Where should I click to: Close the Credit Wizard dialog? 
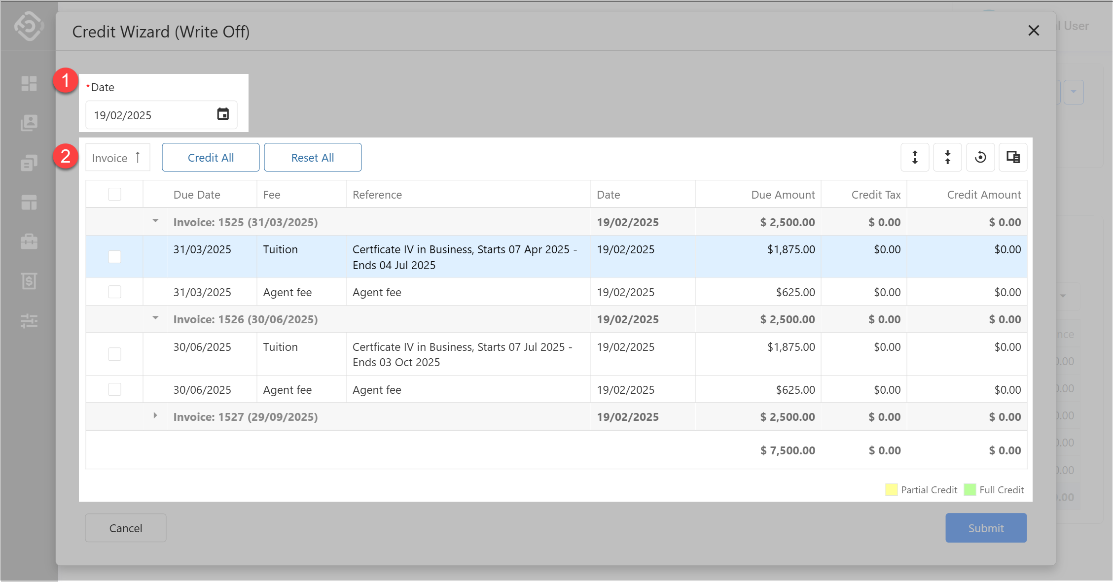1034,31
